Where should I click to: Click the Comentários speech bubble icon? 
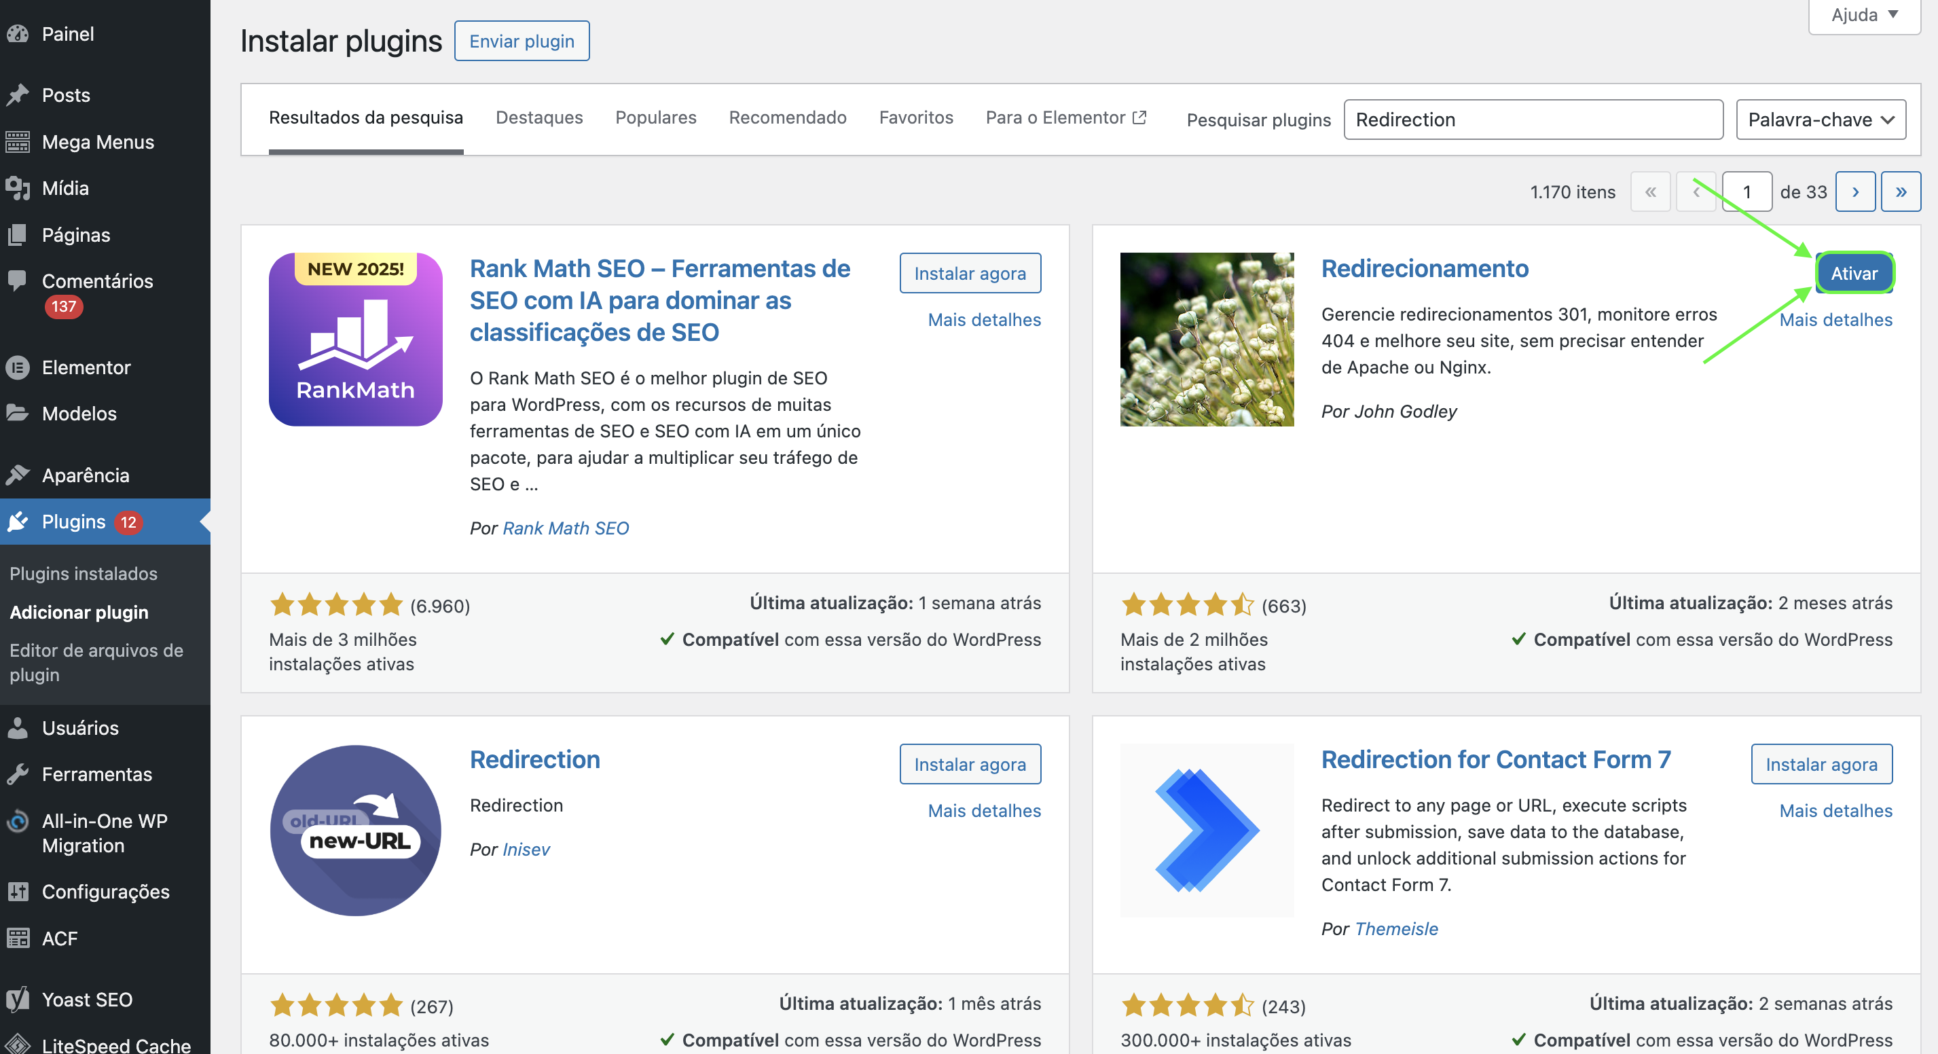[17, 280]
